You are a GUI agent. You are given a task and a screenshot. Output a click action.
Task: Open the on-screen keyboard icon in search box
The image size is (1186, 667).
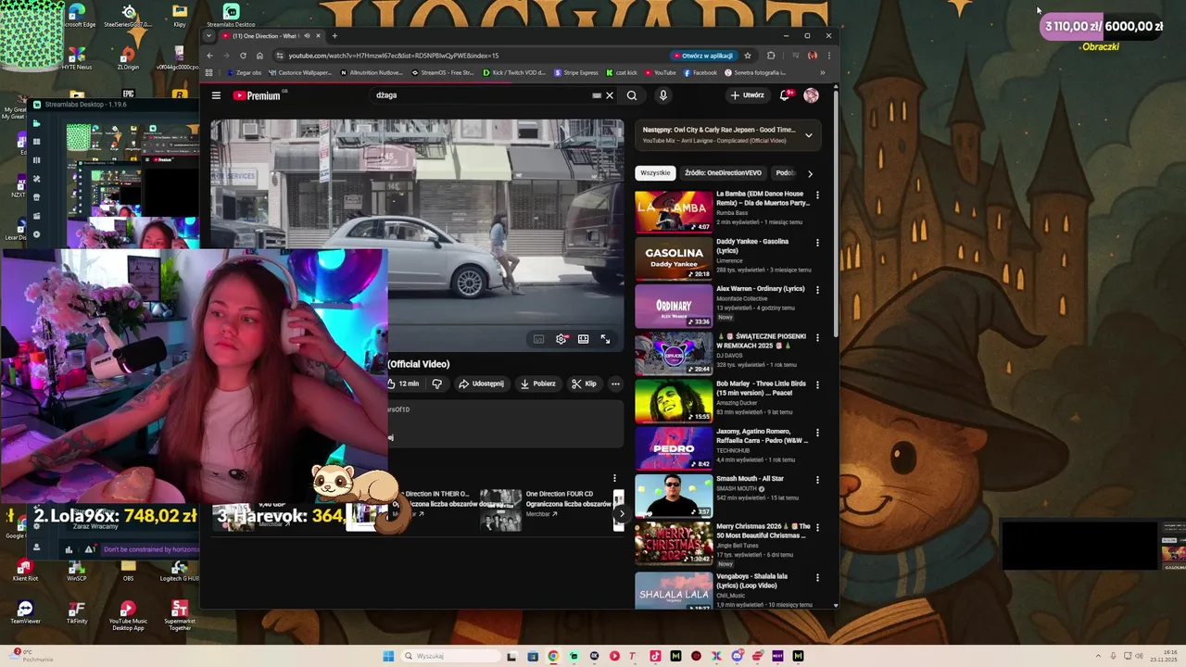[597, 95]
